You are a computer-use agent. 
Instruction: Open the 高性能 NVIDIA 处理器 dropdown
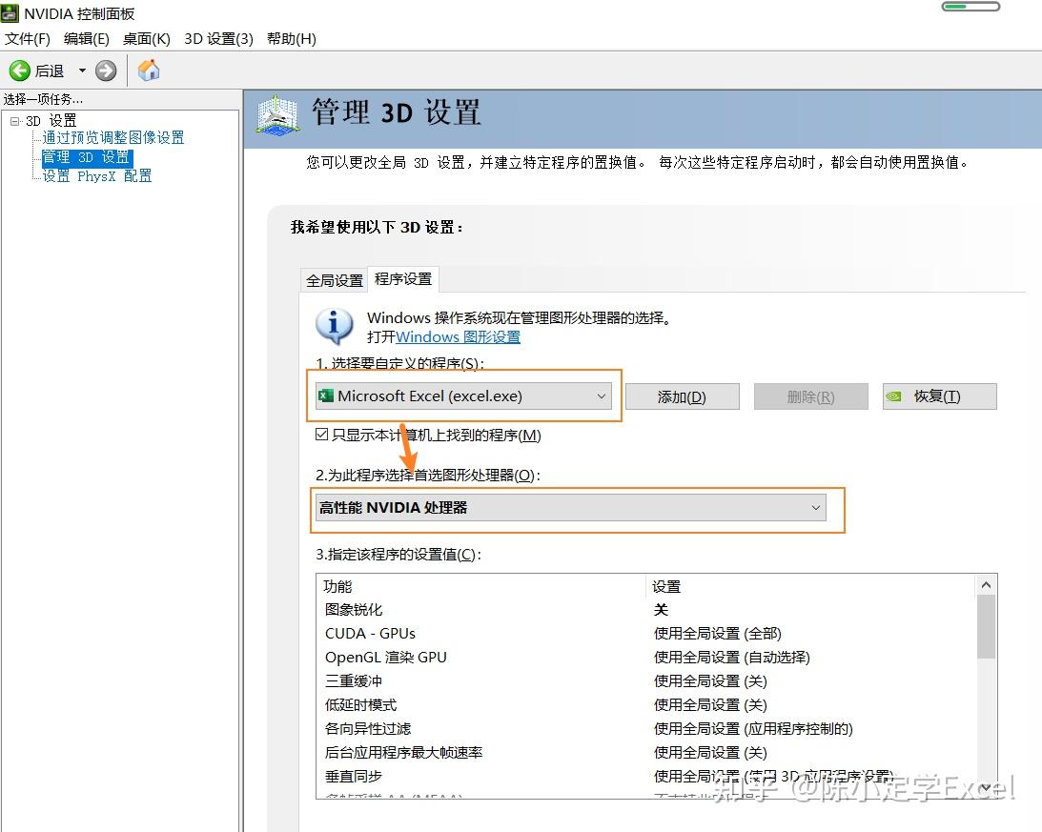(x=570, y=508)
